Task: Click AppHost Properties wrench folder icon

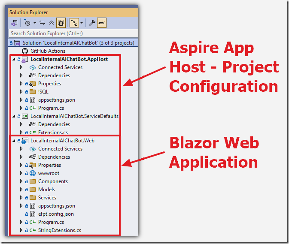Action: 33,84
